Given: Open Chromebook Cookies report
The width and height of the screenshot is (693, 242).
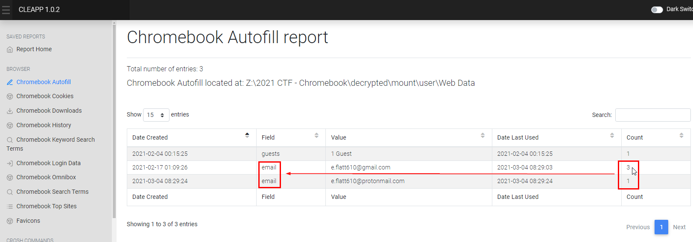Looking at the screenshot, I should coord(45,96).
